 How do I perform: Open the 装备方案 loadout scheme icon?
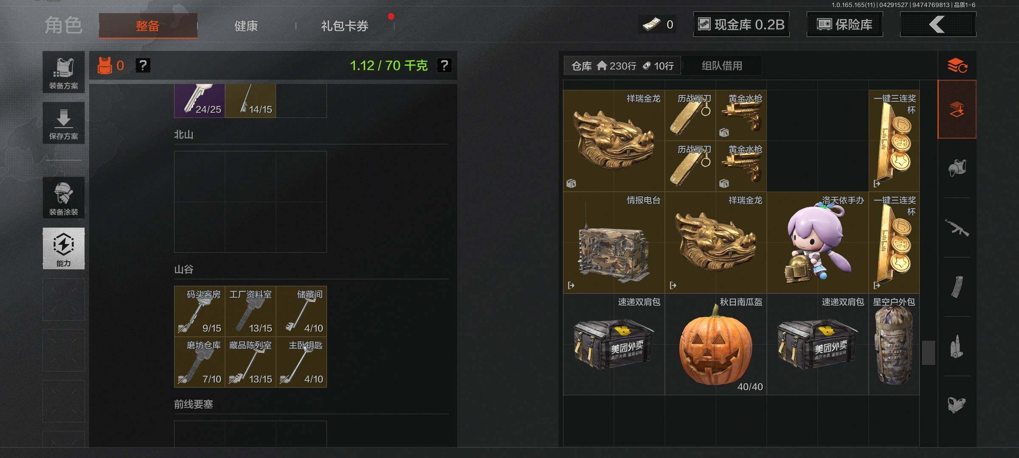coord(64,72)
